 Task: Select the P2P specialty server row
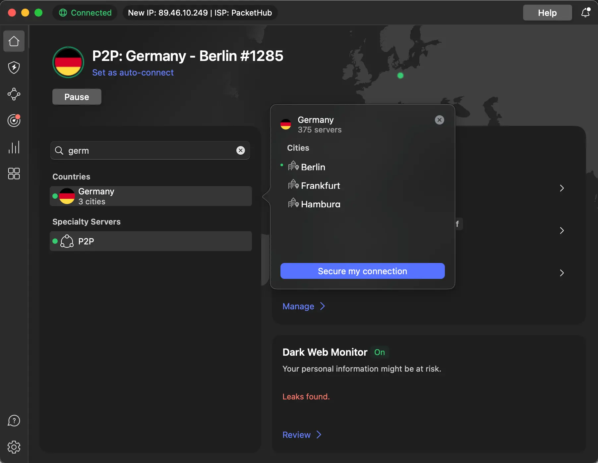point(150,241)
